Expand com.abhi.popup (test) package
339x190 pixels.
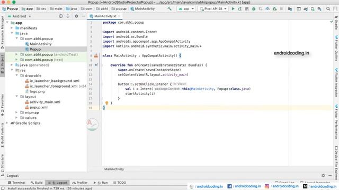tap(16, 60)
